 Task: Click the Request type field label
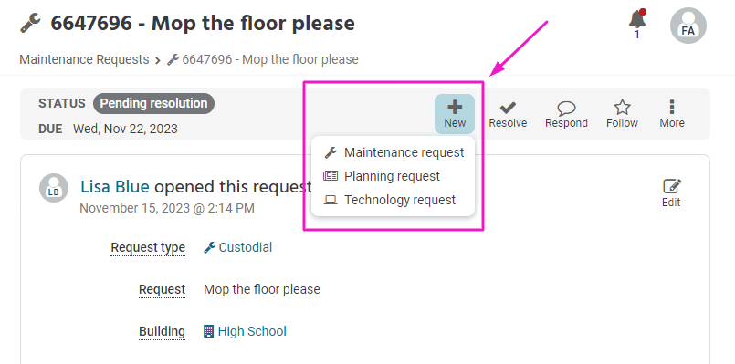(148, 247)
